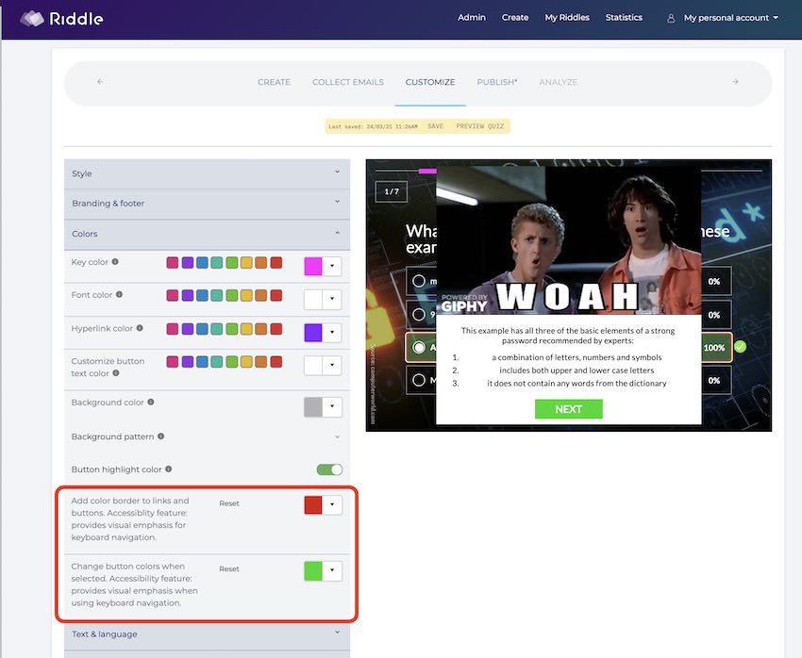This screenshot has height=658, width=802.
Task: Click the right arrow in the step navigation
Action: pyautogui.click(x=735, y=82)
